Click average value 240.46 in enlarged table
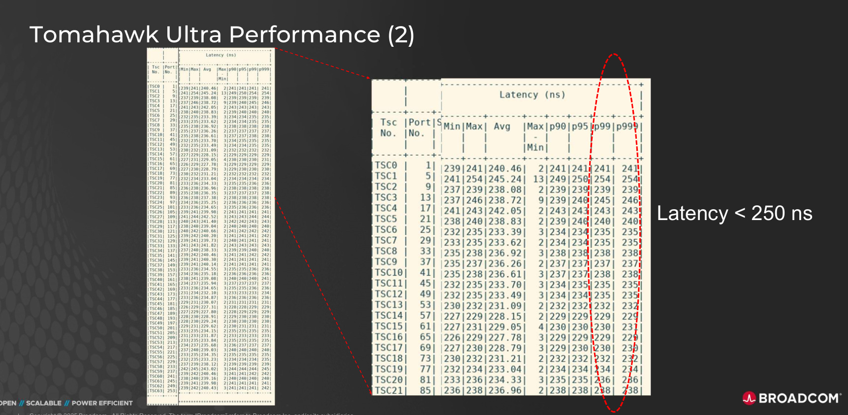Screen dimensions: 848x415 pos(505,168)
